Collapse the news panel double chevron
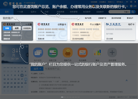138x99 pixels. click(126, 80)
